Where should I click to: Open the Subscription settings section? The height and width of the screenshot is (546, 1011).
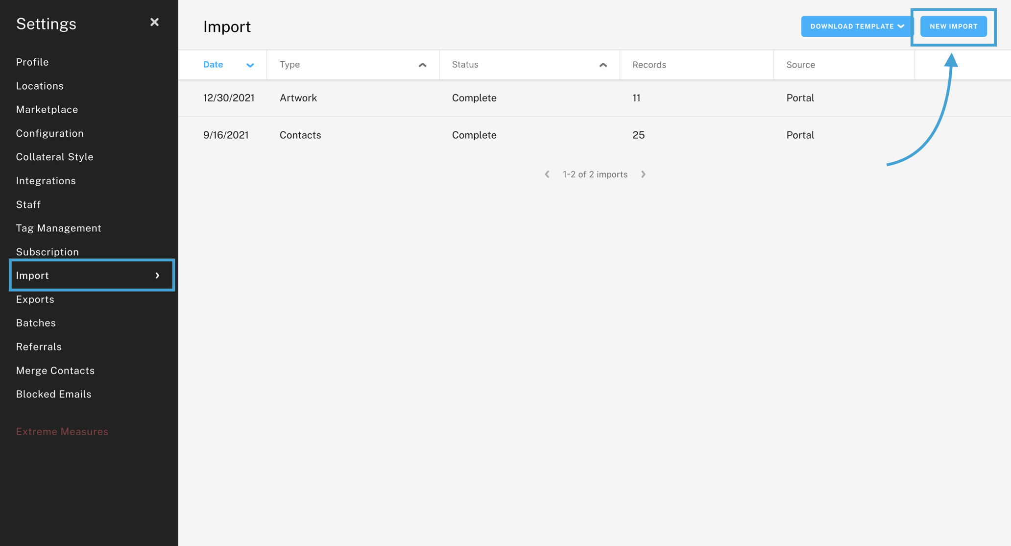pos(47,251)
